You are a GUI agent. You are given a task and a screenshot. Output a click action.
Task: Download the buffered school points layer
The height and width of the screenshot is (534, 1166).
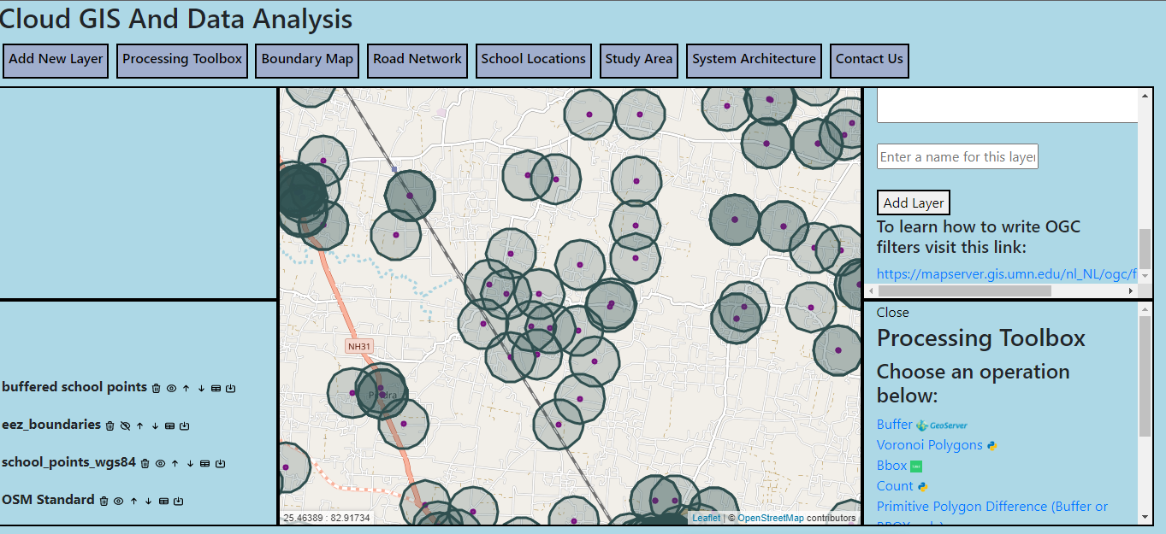pos(231,388)
